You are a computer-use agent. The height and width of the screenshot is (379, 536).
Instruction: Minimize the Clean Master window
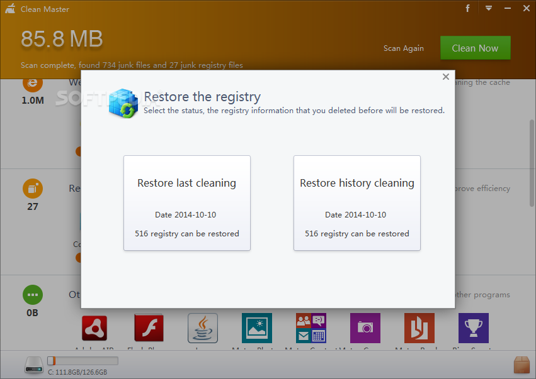[508, 8]
